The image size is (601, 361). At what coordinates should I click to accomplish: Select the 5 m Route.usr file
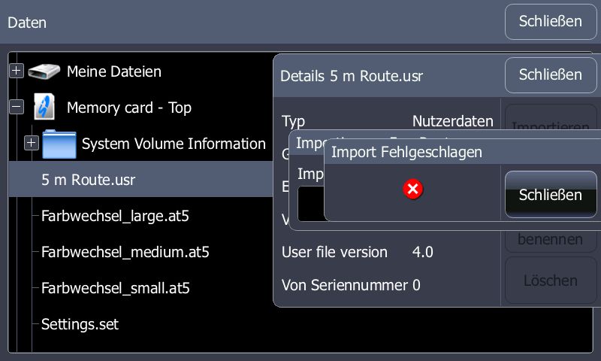pyautogui.click(x=89, y=180)
